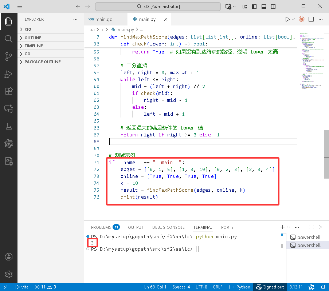The height and width of the screenshot is (291, 329).
Task: Change line endings via CRLF
Action: pos(218,287)
